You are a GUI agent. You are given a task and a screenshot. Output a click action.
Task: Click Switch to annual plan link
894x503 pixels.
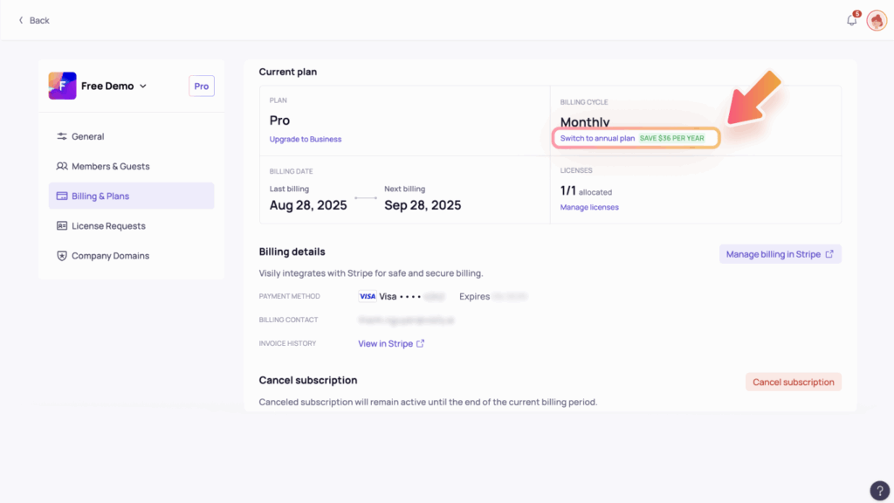coord(597,138)
